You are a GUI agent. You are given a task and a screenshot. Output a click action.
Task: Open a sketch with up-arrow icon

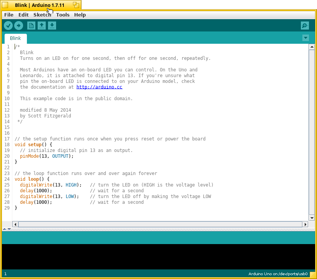[x=41, y=26]
